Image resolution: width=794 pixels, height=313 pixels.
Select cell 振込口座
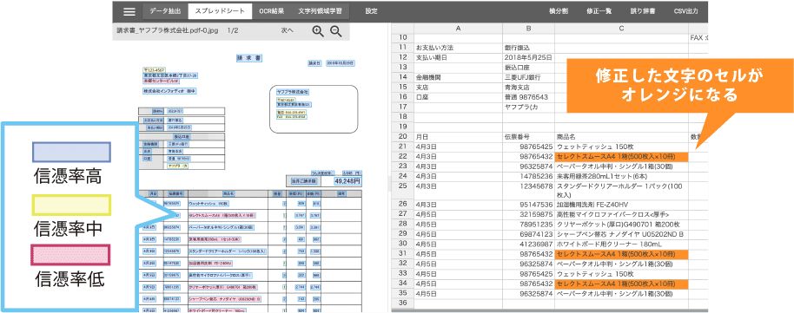[x=529, y=68]
